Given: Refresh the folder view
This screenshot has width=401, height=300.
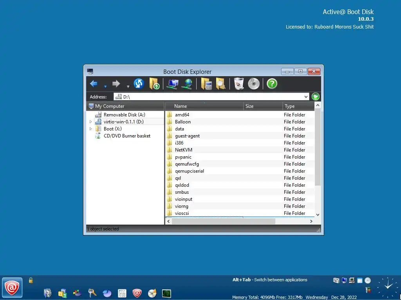Looking at the screenshot, I should (139, 84).
